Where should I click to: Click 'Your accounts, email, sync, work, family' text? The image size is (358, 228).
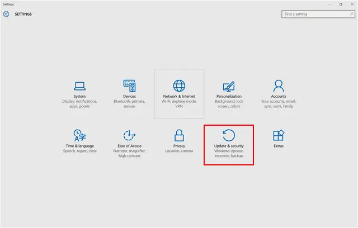[x=279, y=104]
